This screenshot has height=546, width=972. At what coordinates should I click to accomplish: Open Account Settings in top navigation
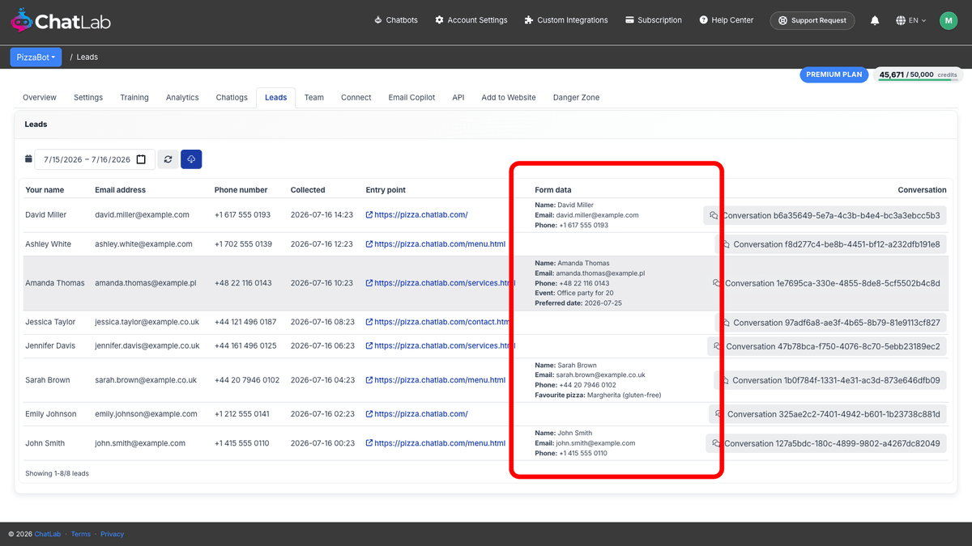(x=471, y=20)
